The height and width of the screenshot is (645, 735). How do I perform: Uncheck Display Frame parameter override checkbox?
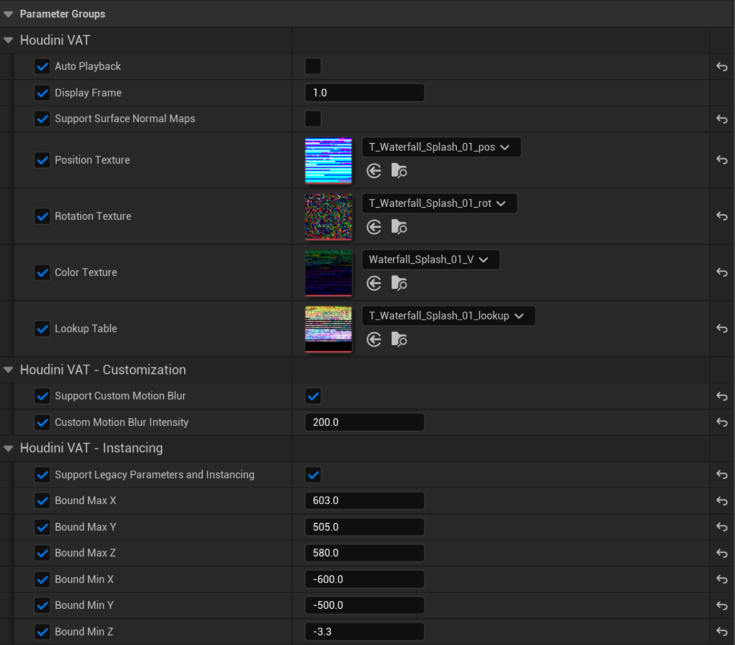42,93
